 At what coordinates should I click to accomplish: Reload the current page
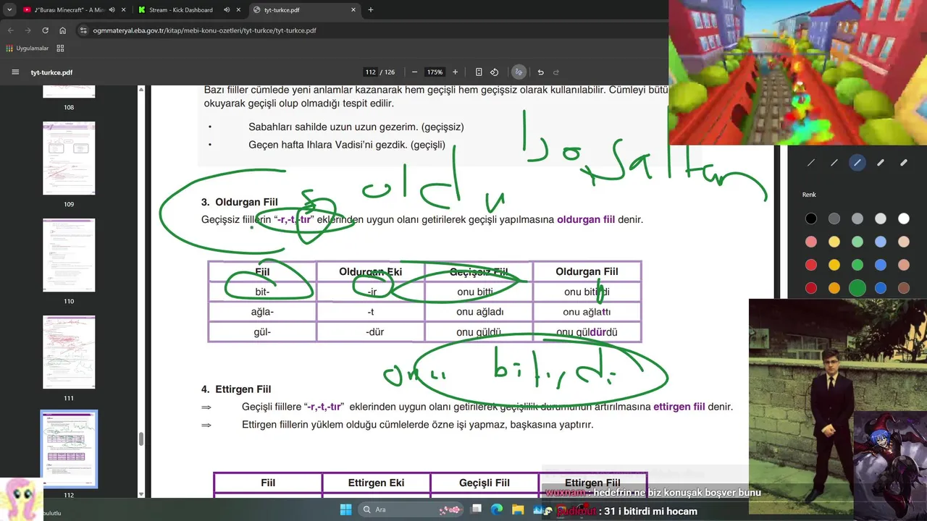click(x=45, y=30)
